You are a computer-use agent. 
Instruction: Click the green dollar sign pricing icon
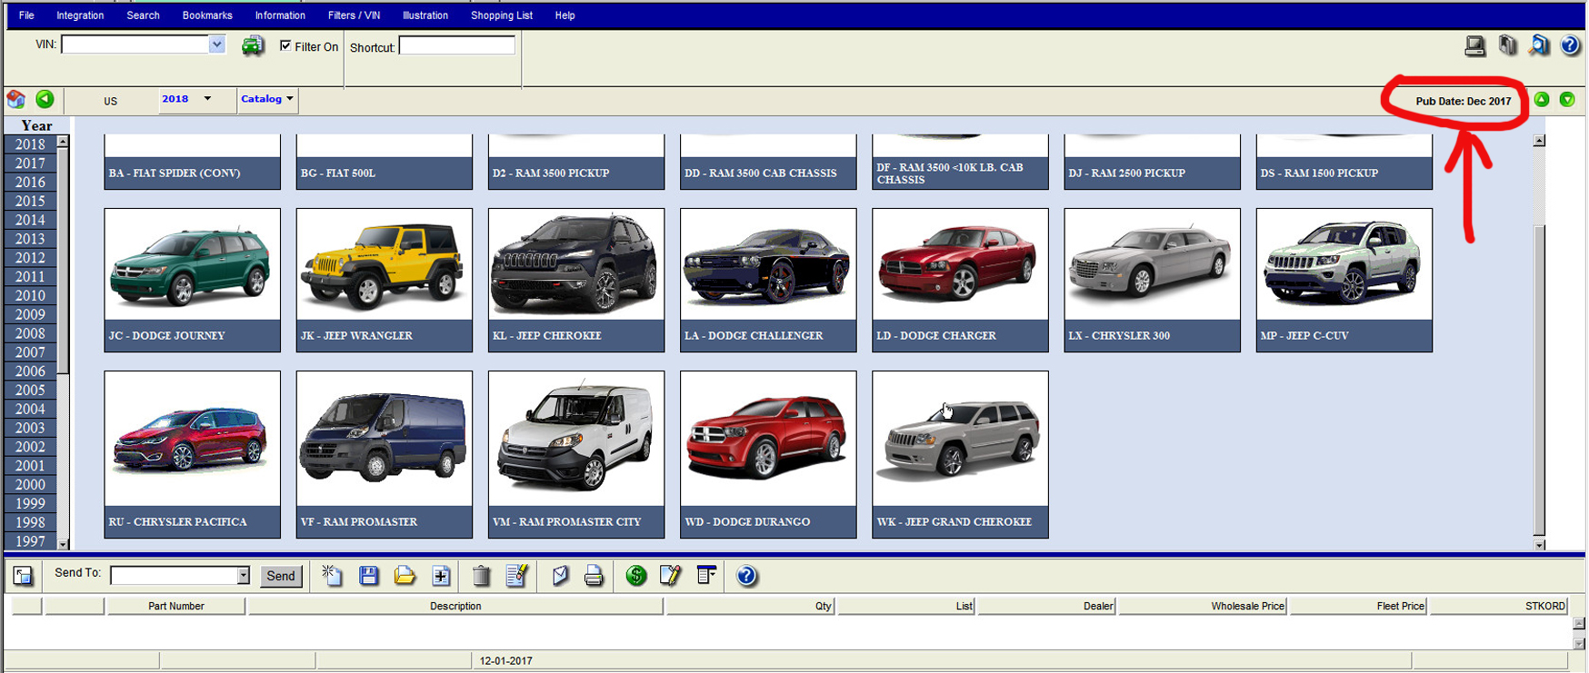tap(636, 575)
